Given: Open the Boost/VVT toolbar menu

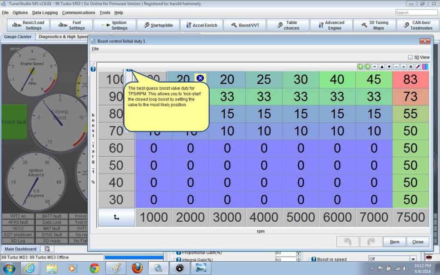Looking at the screenshot, I should (x=245, y=25).
